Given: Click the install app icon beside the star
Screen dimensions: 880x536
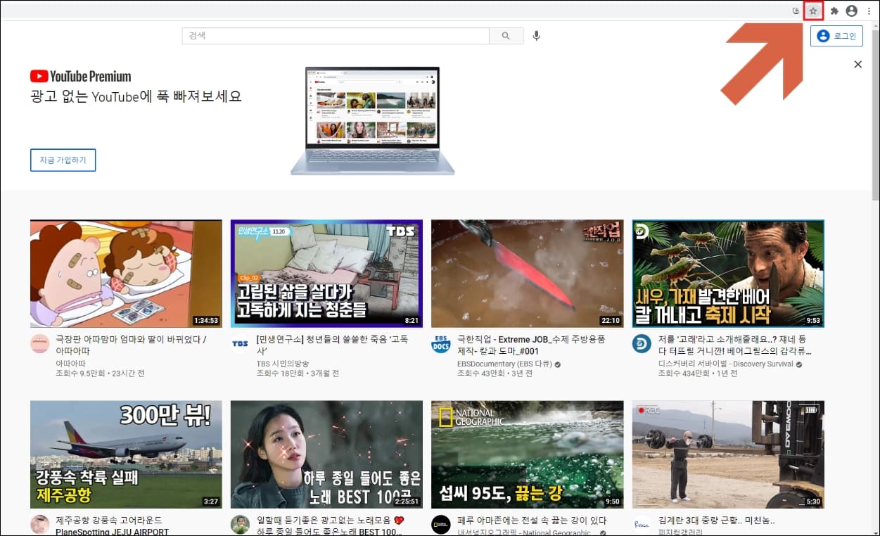Looking at the screenshot, I should click(x=796, y=11).
